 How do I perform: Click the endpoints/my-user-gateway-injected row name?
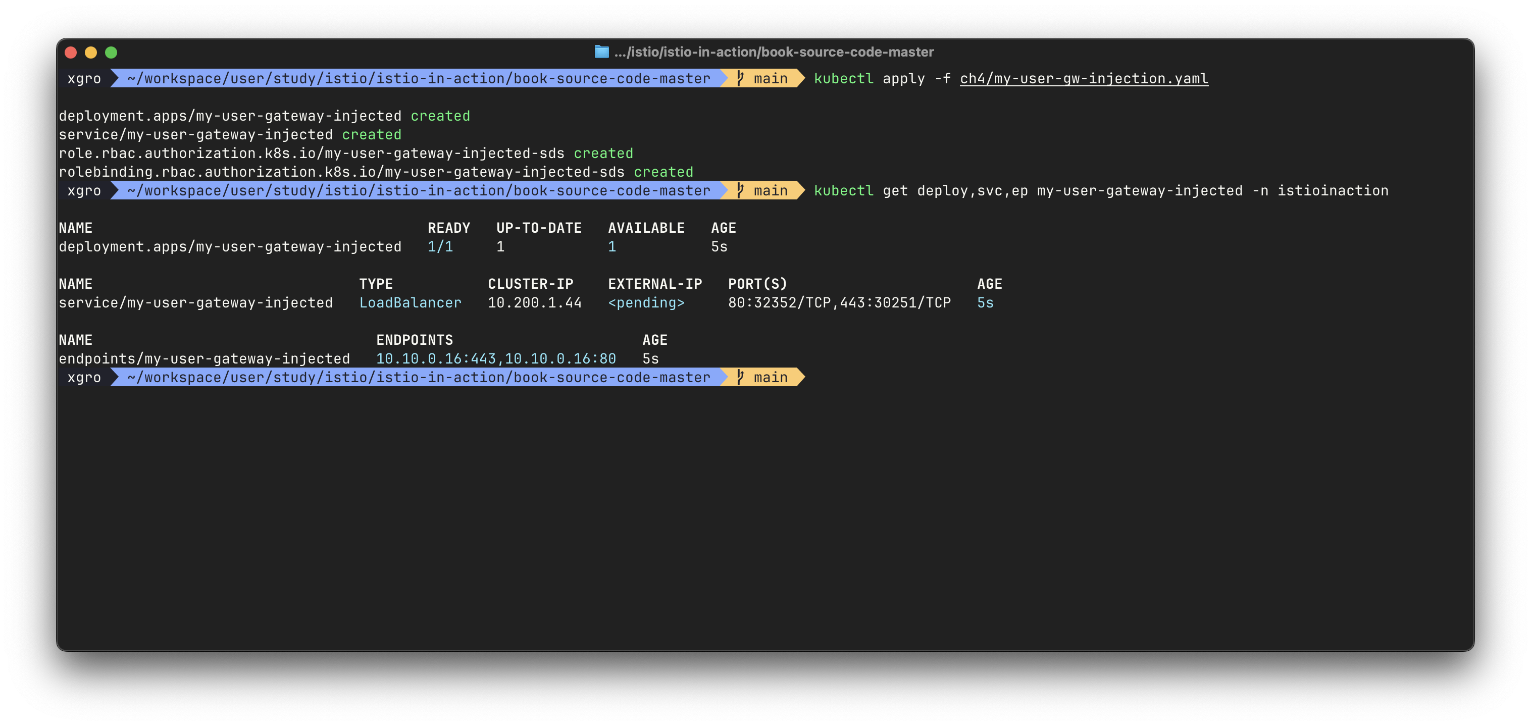tap(204, 359)
